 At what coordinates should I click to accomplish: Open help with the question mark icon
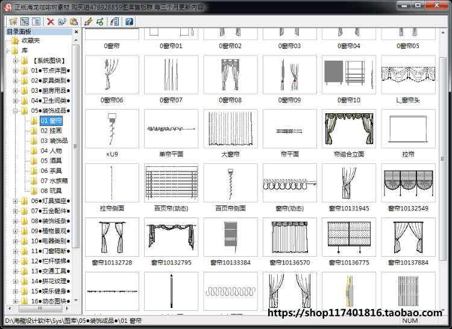129,22
